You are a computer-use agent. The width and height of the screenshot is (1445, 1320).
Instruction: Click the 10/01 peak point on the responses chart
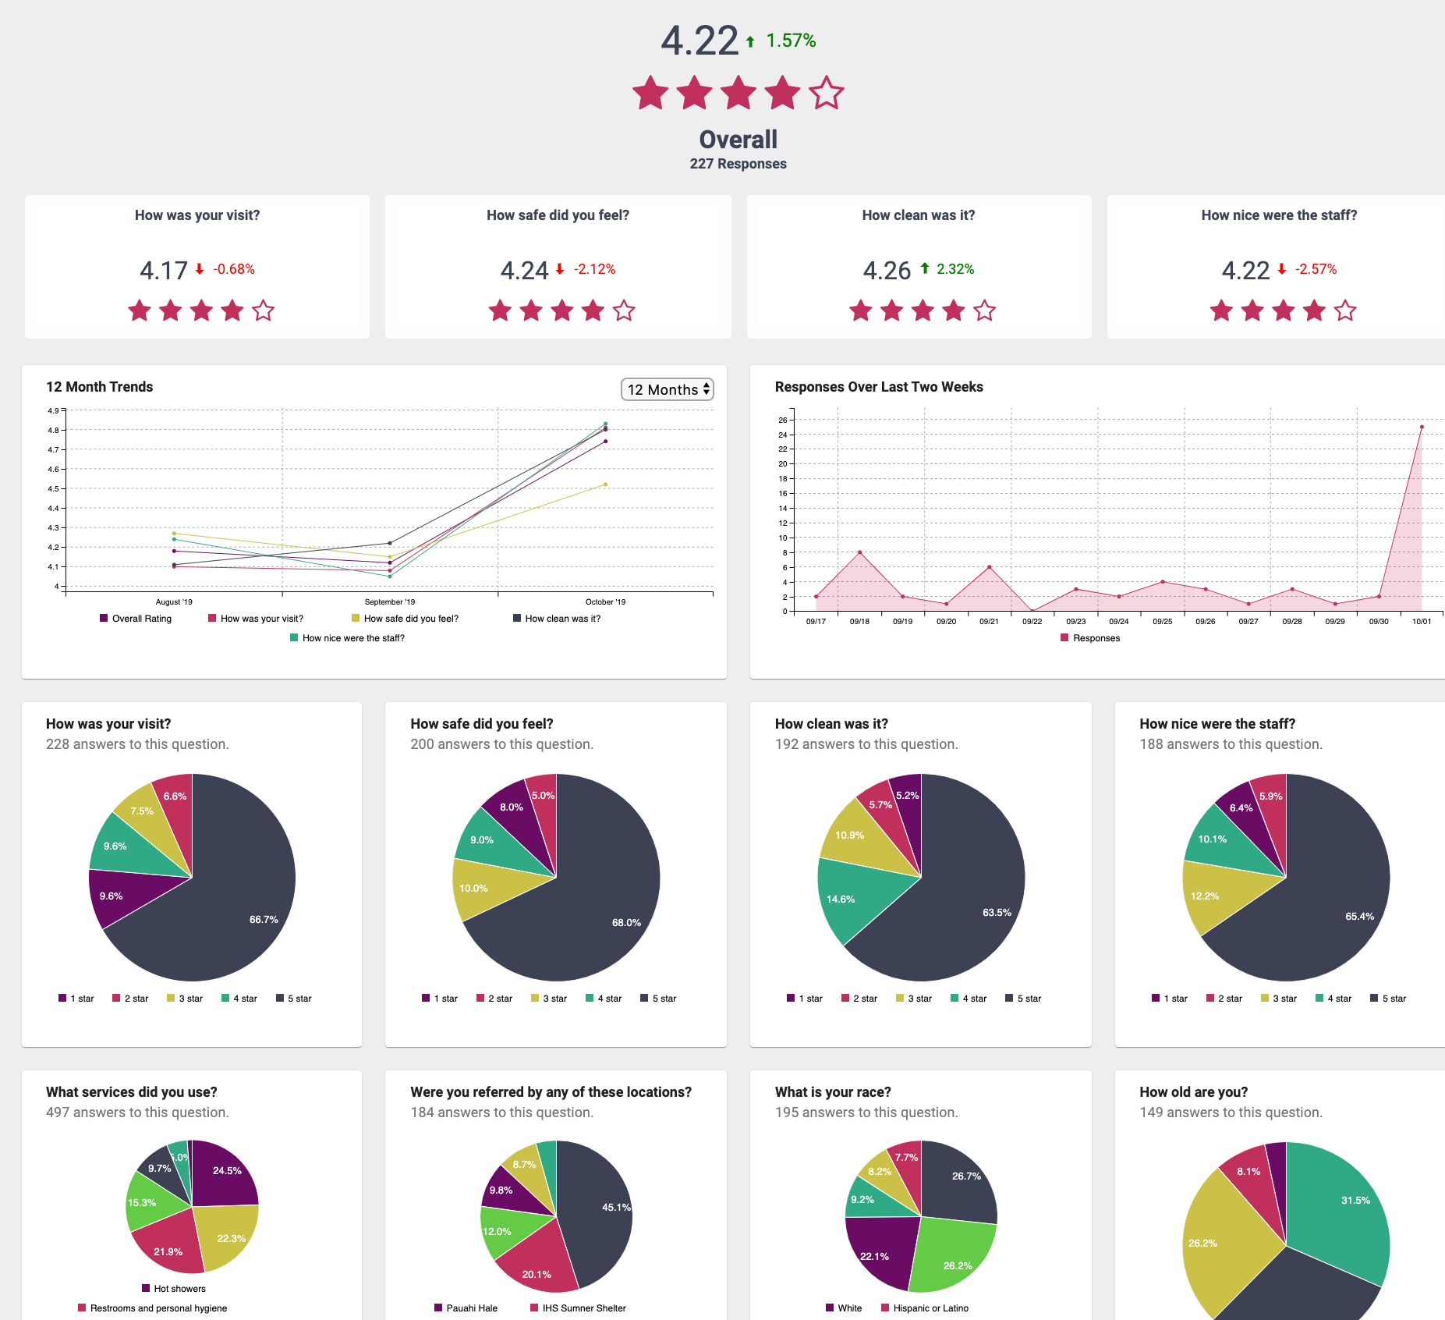1422,427
